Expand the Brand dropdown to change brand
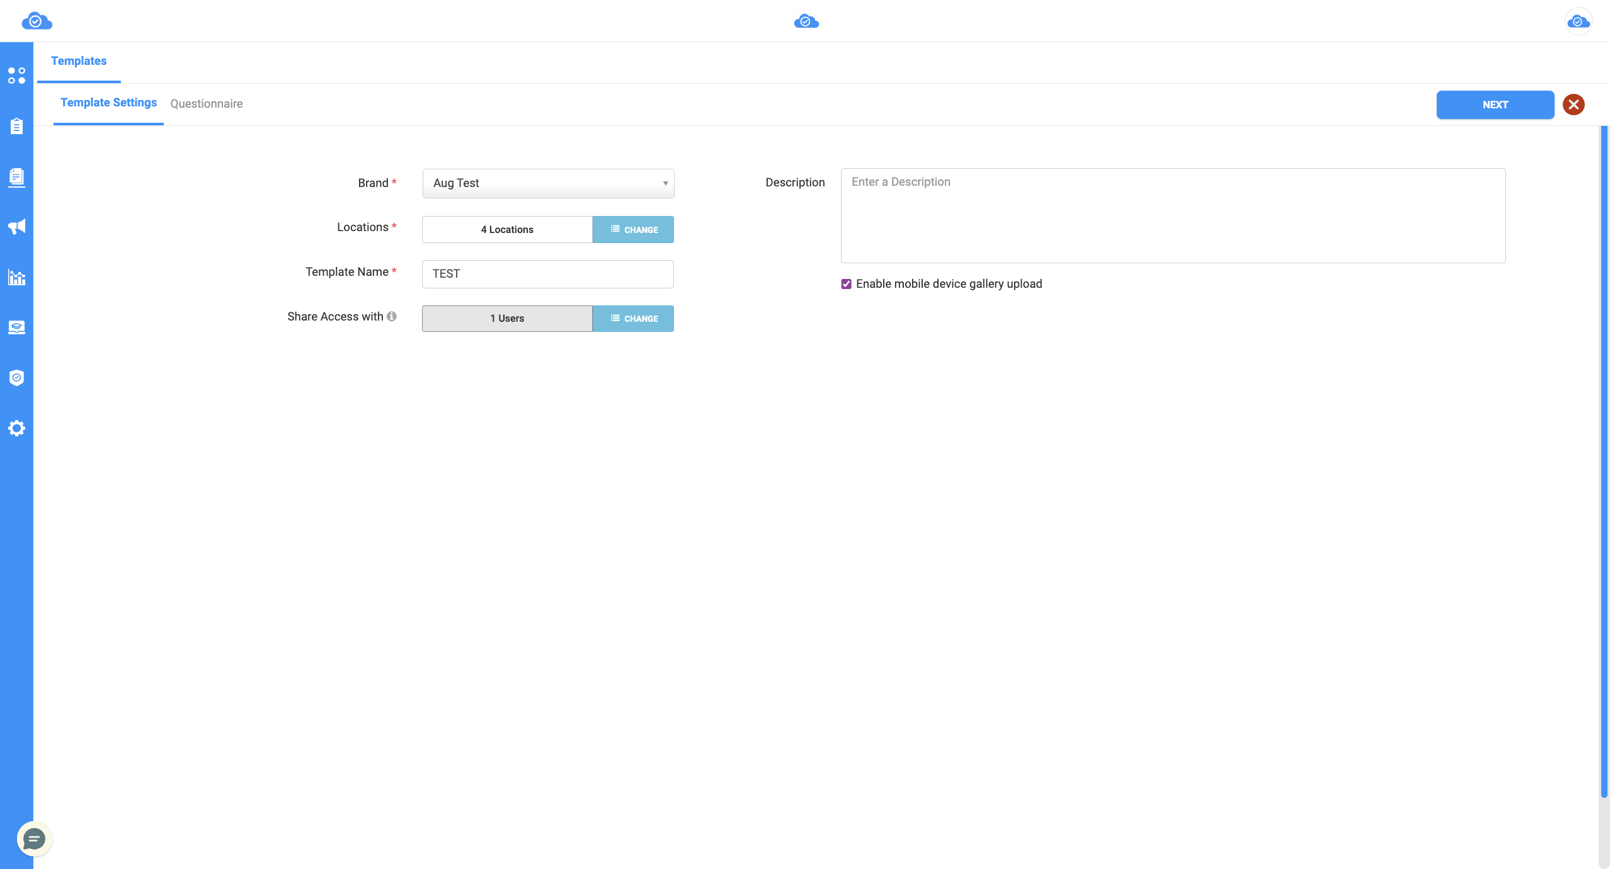 pyautogui.click(x=547, y=183)
